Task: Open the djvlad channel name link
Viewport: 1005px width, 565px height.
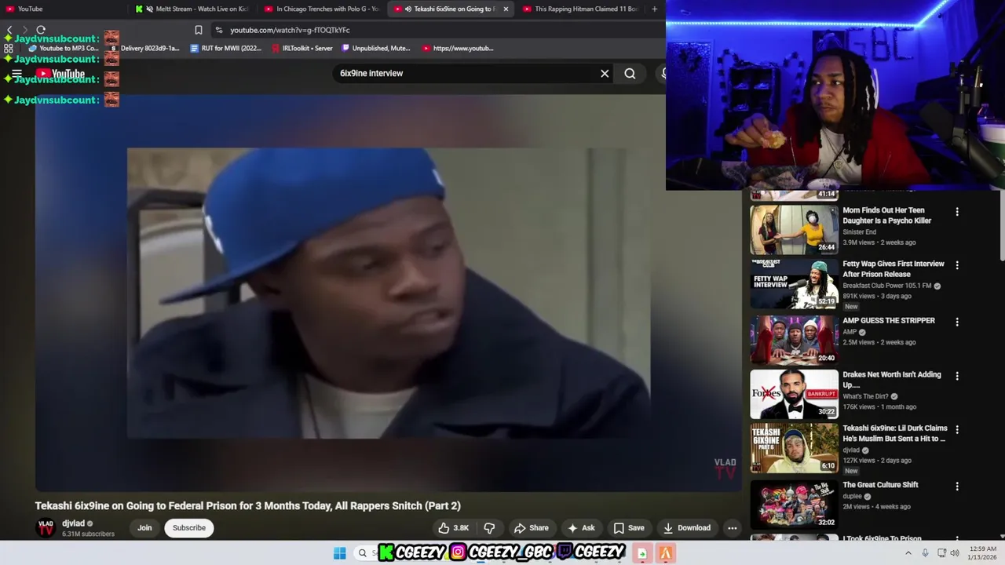Action: pyautogui.click(x=73, y=523)
